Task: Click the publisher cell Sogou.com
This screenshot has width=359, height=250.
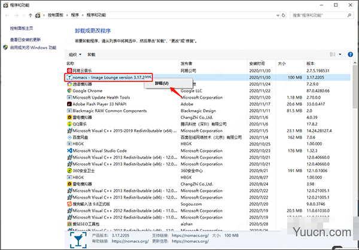Action: tap(191, 204)
